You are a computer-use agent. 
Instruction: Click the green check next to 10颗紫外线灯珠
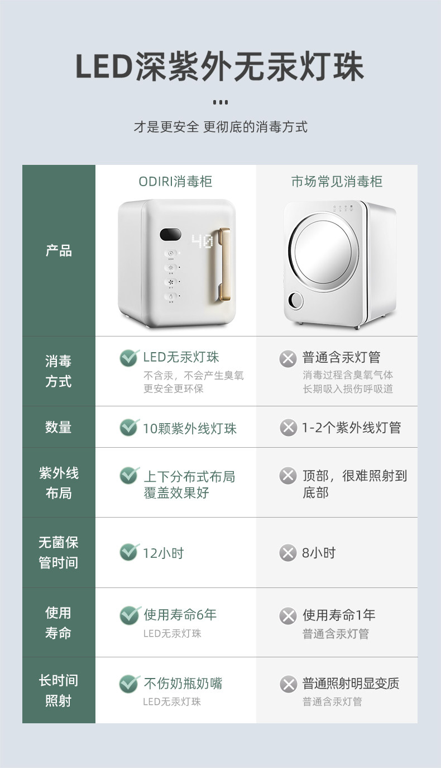click(129, 428)
